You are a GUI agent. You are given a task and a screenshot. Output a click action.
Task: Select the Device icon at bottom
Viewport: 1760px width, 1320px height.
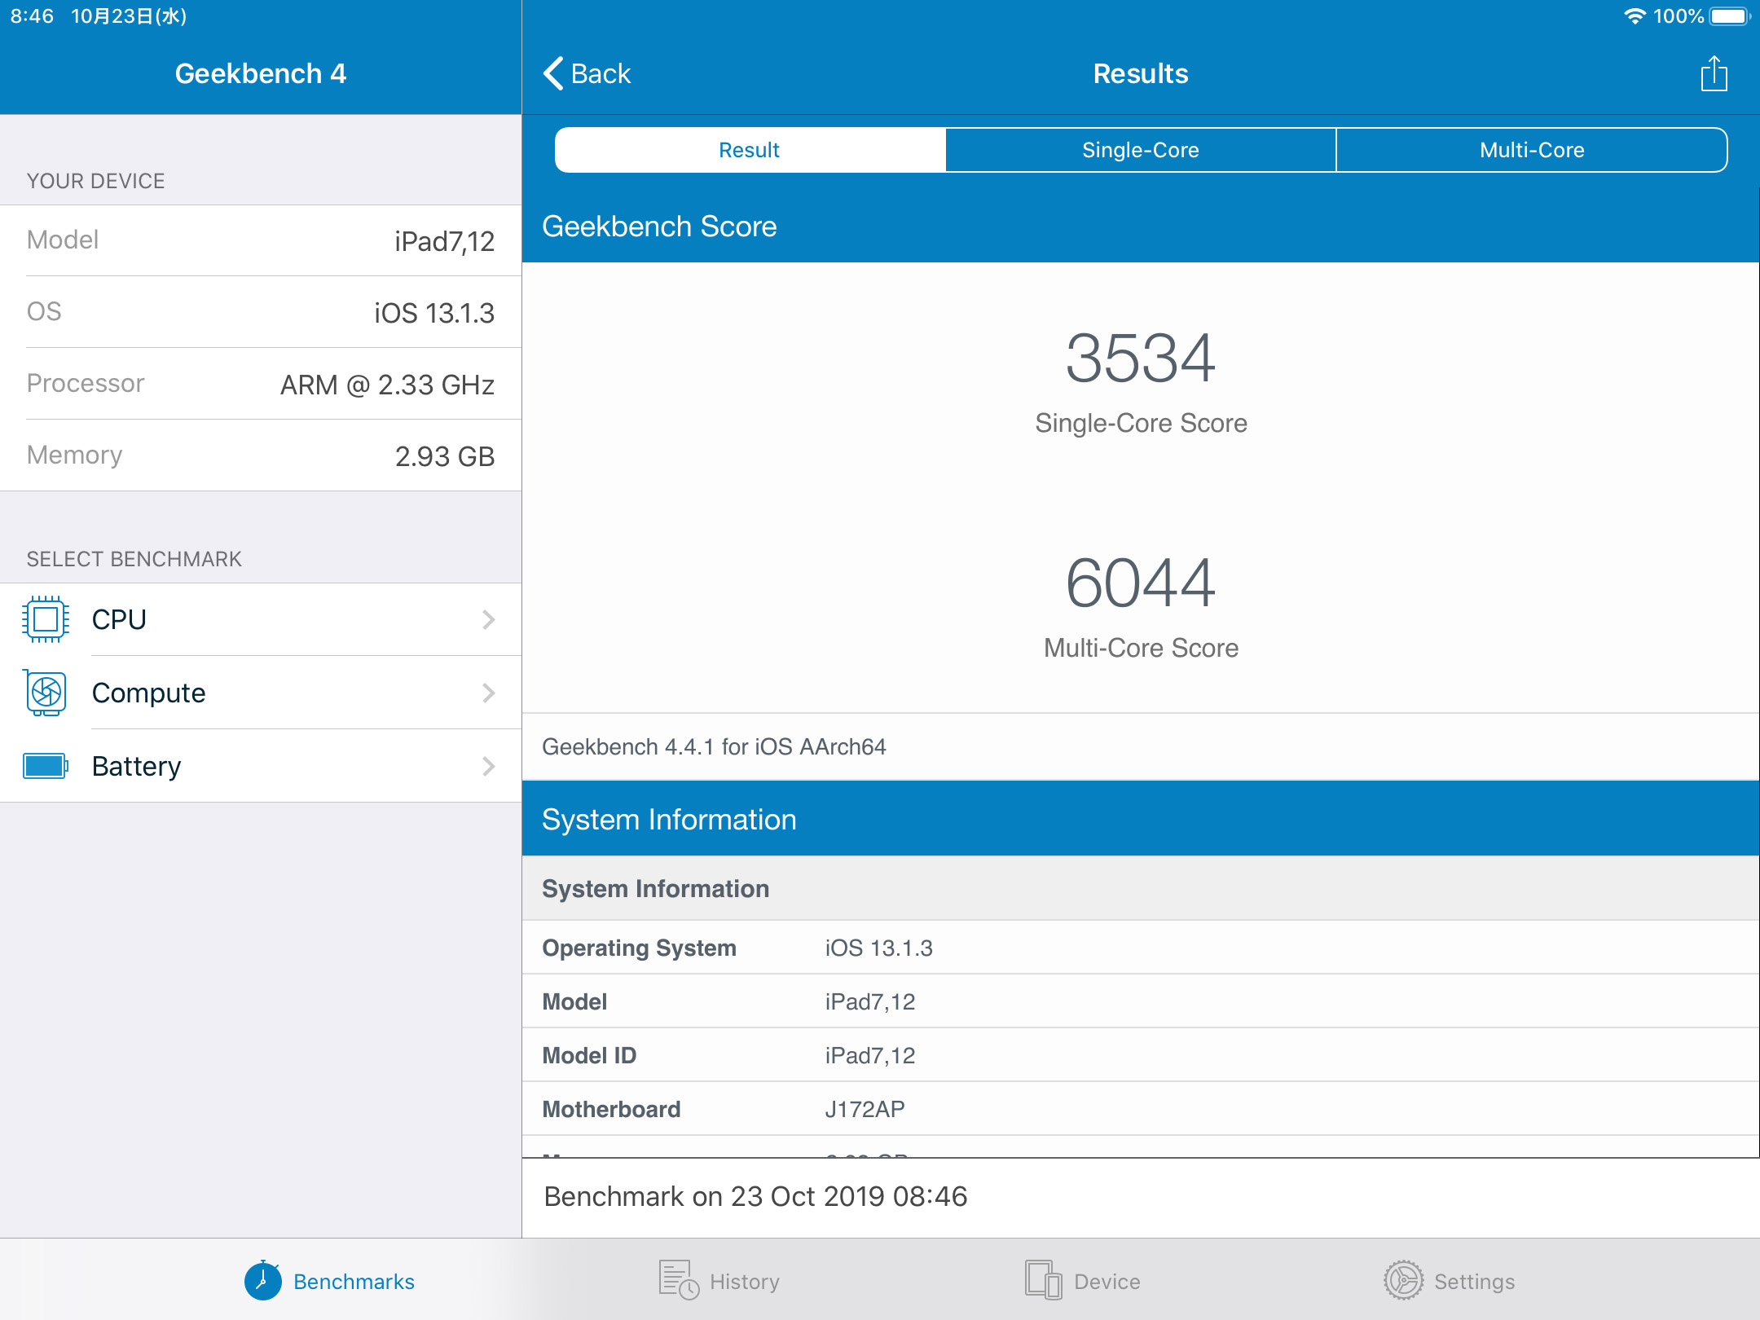pos(1041,1280)
